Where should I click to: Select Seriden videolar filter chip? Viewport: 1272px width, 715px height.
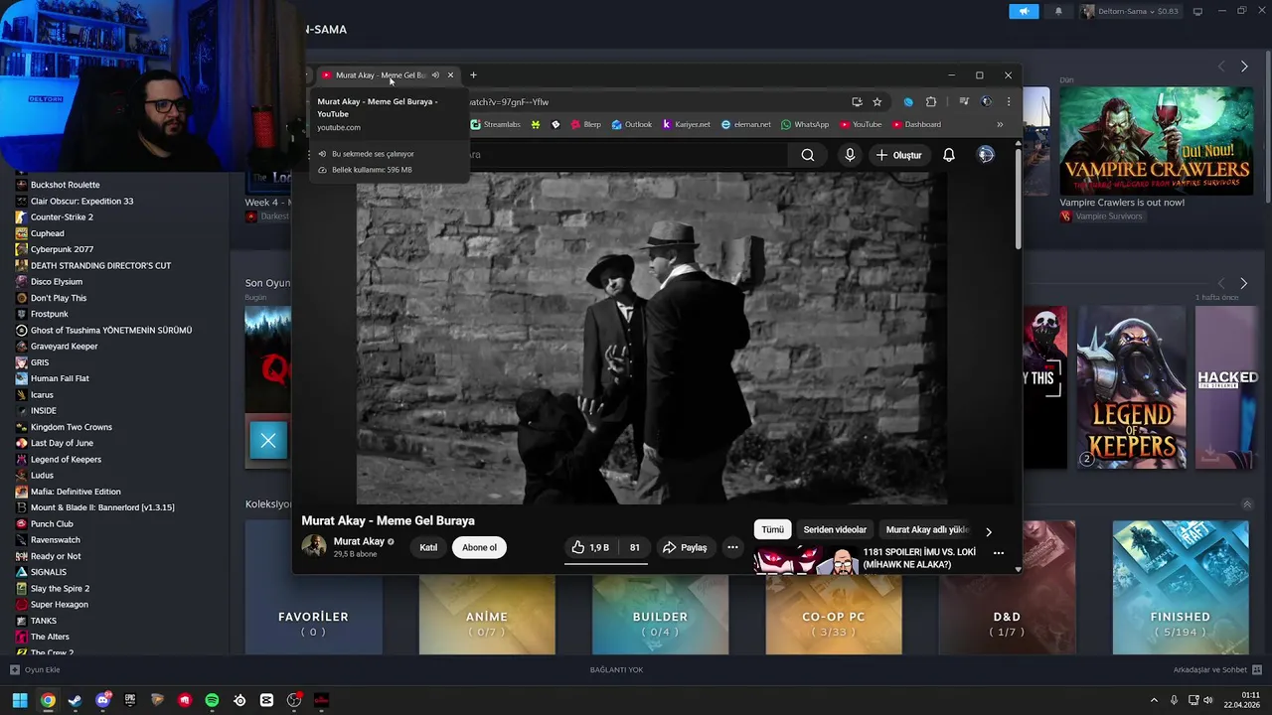coord(835,530)
